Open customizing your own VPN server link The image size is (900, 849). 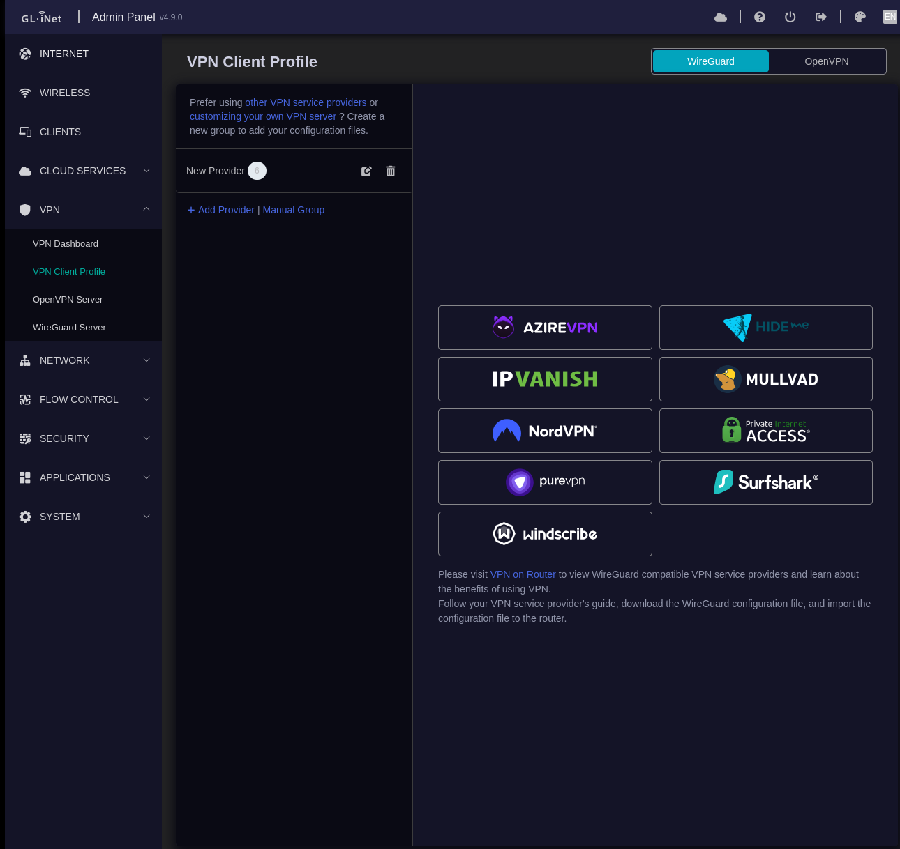click(263, 116)
